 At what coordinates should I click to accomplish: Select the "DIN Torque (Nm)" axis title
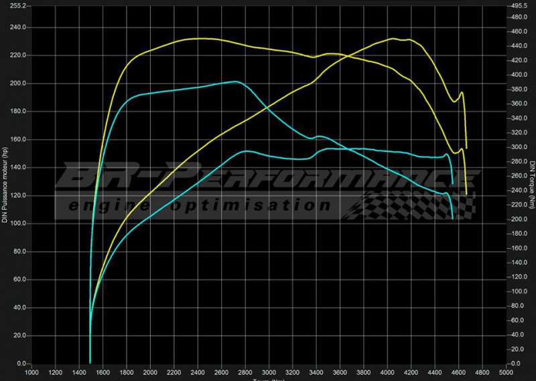coord(531,184)
